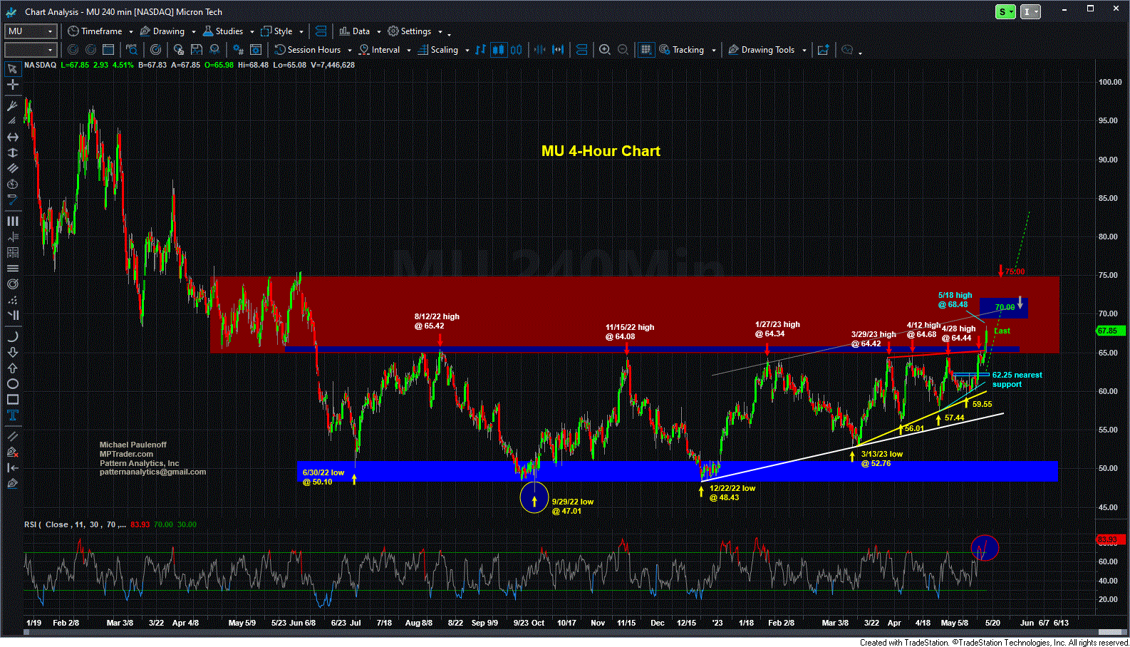Select the crosshair cursor tool
1130x647 pixels.
point(12,84)
